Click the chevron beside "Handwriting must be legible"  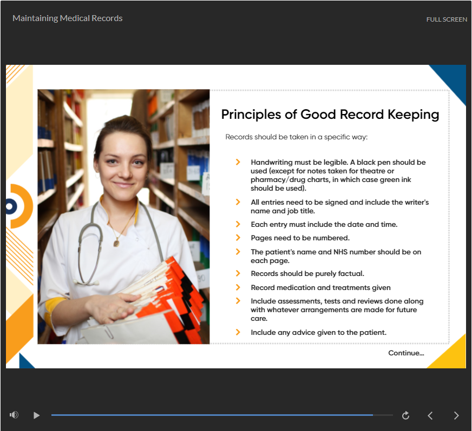pos(238,162)
